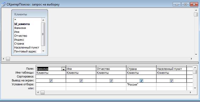Click the Отчество field cell in grid
The image size is (200, 102).
pos(111,69)
